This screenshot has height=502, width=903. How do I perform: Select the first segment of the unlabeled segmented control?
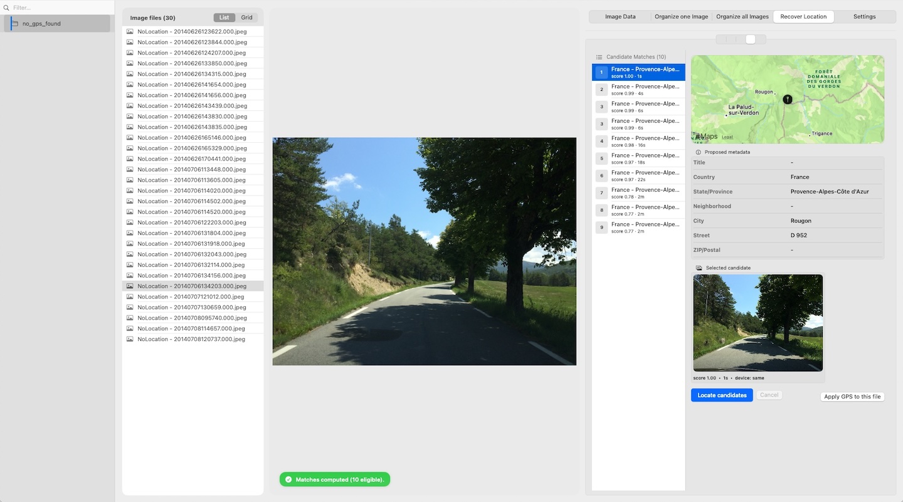[x=721, y=39]
